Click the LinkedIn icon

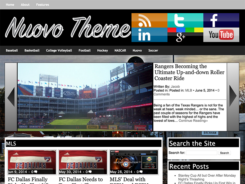(149, 35)
